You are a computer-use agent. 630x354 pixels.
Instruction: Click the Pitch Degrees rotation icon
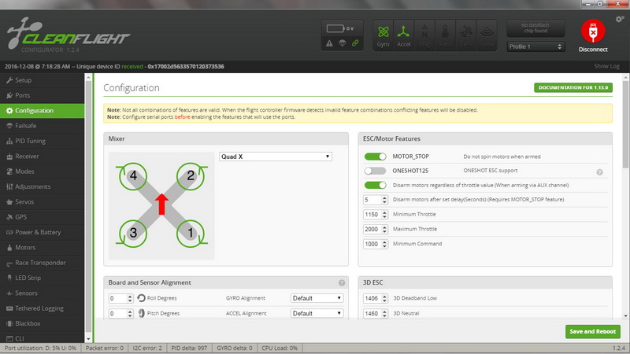[x=142, y=313]
